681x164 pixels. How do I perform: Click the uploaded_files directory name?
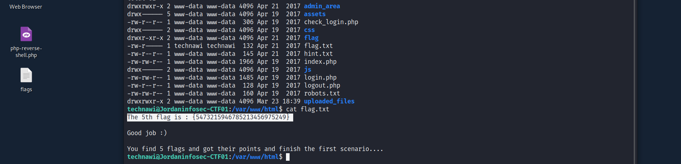(329, 101)
